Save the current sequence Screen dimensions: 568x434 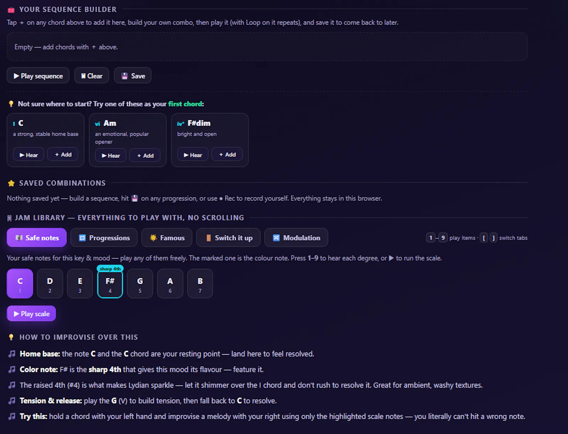pyautogui.click(x=133, y=76)
